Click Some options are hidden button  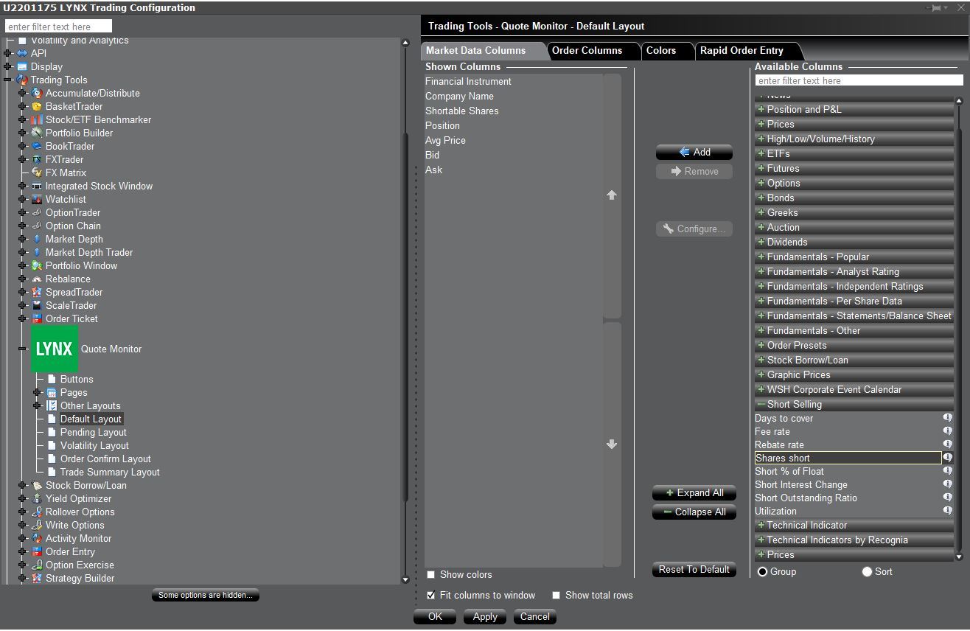point(206,596)
